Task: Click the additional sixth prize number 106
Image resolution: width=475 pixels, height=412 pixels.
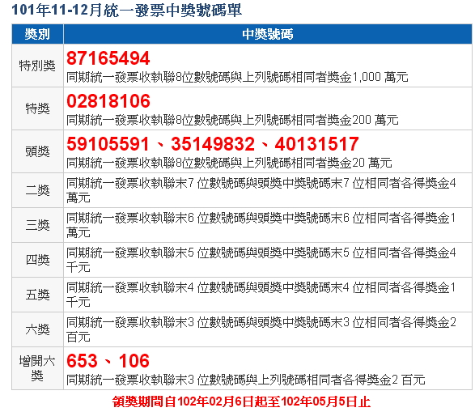Action: (x=134, y=361)
